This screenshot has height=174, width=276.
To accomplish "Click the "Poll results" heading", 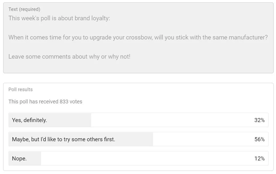I will click(21, 90).
